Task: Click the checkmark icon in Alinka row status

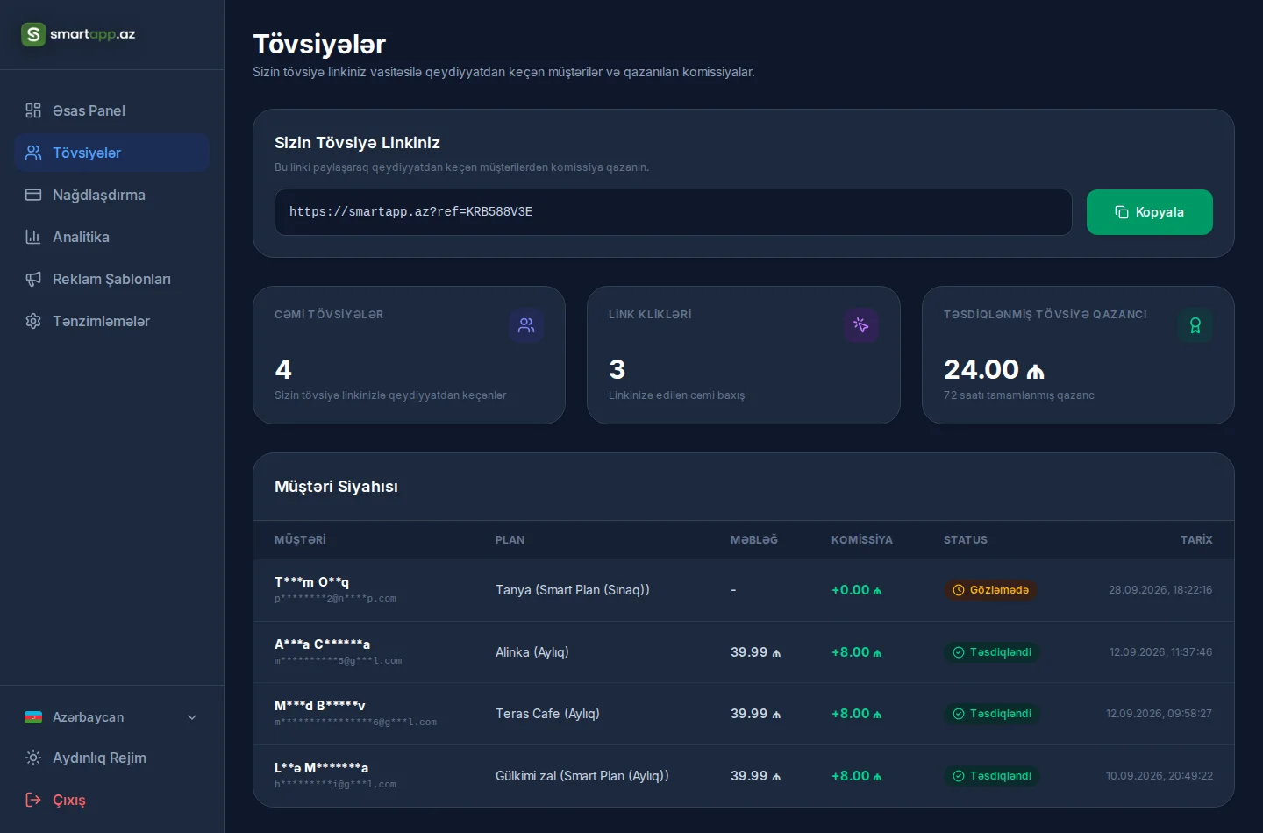Action: (x=959, y=652)
